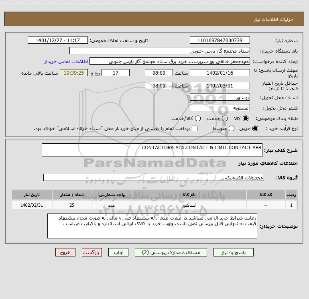The height and width of the screenshot is (299, 309).
Task: Click the response deadline date 1402/01/16
Action: pos(220,73)
